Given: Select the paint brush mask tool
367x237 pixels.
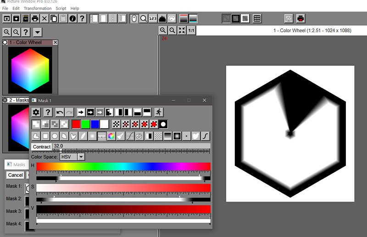Looking at the screenshot, I should pos(120,136).
